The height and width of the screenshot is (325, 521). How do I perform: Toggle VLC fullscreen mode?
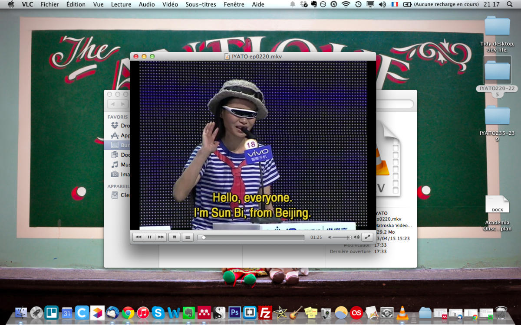pos(367,237)
